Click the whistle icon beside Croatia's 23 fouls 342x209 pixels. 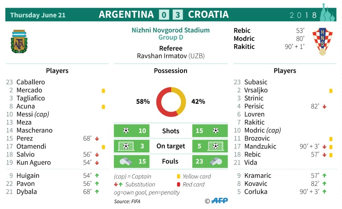pos(216,161)
